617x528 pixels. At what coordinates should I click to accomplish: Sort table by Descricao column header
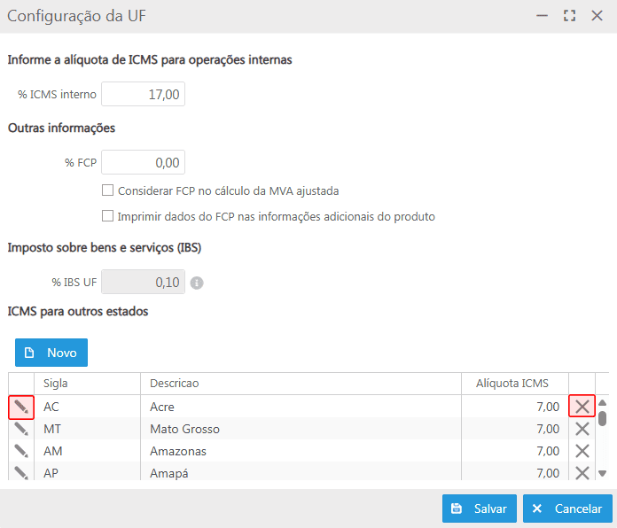301,384
